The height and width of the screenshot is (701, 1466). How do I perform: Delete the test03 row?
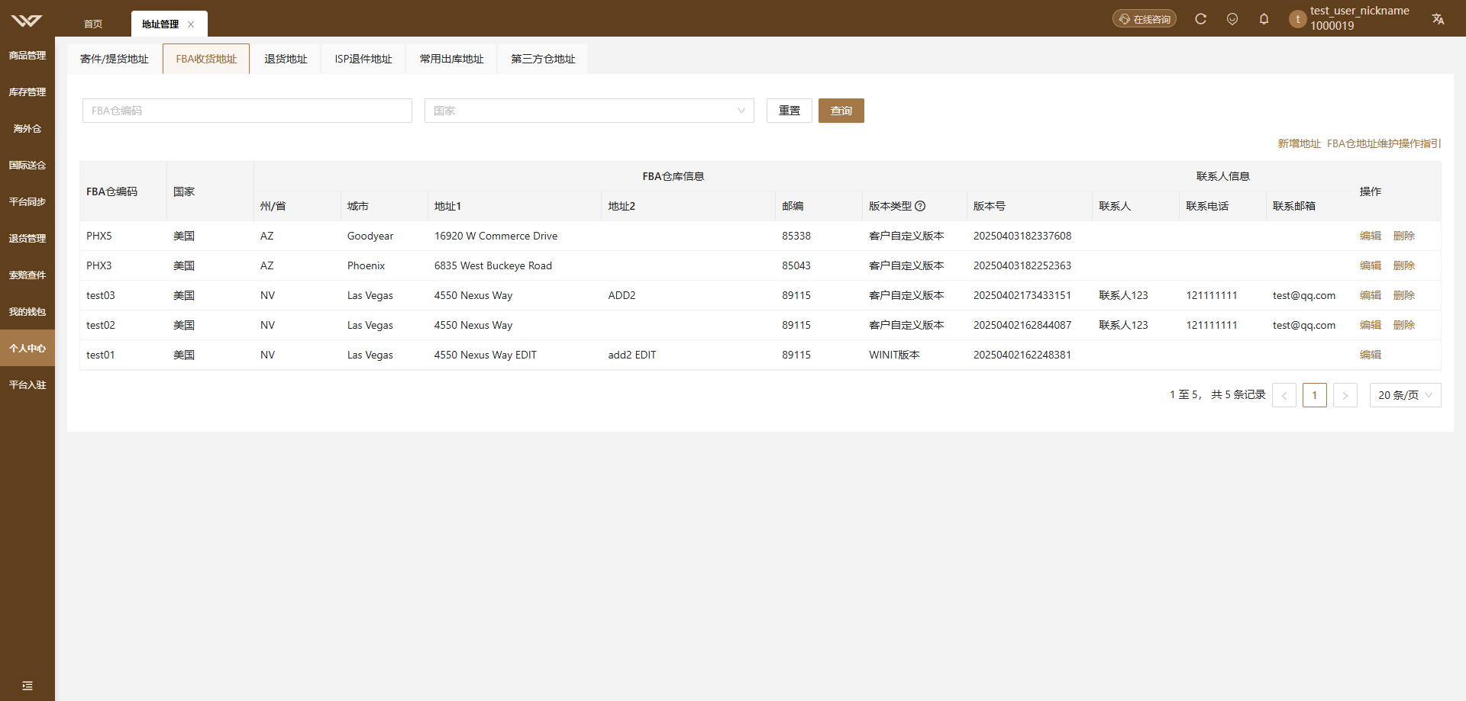(1404, 295)
